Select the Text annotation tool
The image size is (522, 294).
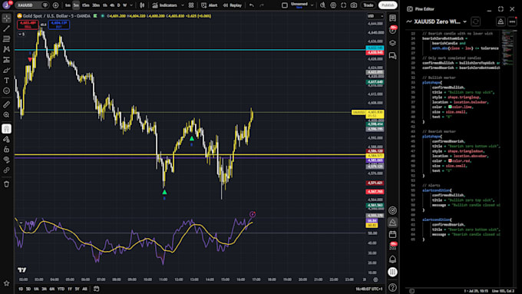pyautogui.click(x=6, y=81)
